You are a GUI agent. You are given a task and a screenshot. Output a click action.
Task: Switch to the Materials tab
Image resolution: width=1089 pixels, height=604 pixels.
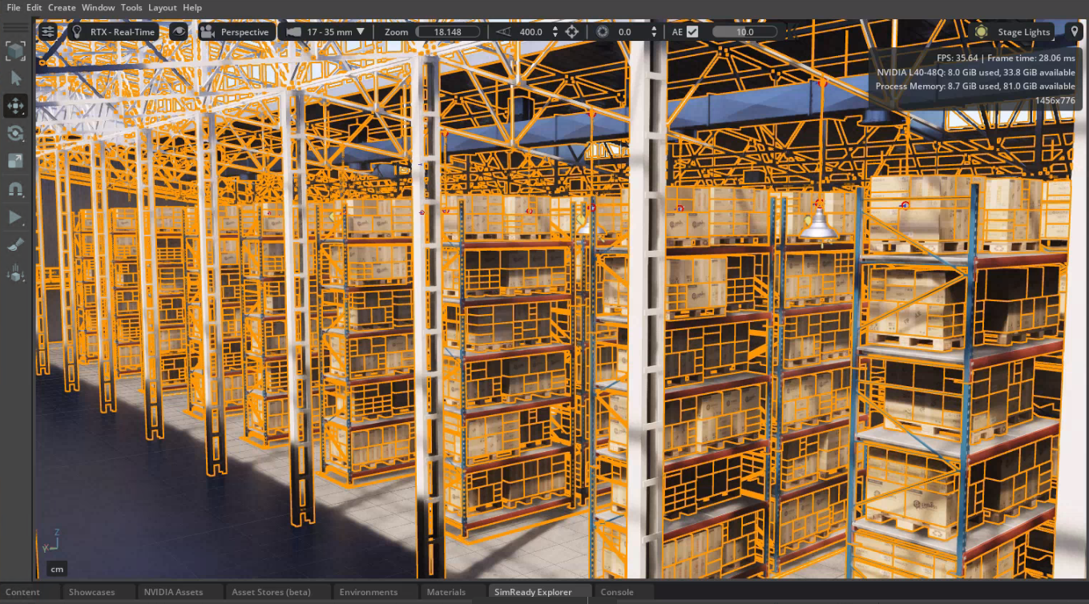click(x=446, y=592)
